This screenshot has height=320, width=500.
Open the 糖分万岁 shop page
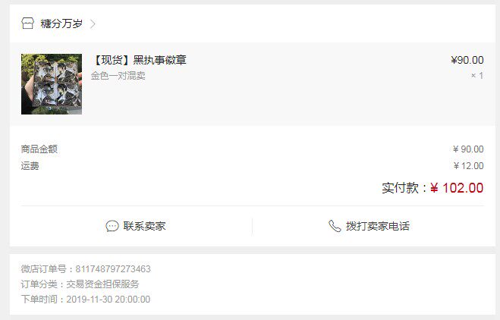61,24
